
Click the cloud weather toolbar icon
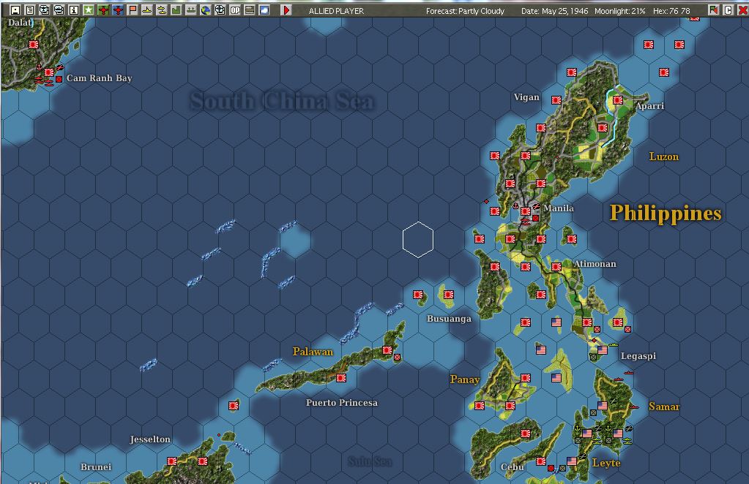pyautogui.click(x=264, y=10)
